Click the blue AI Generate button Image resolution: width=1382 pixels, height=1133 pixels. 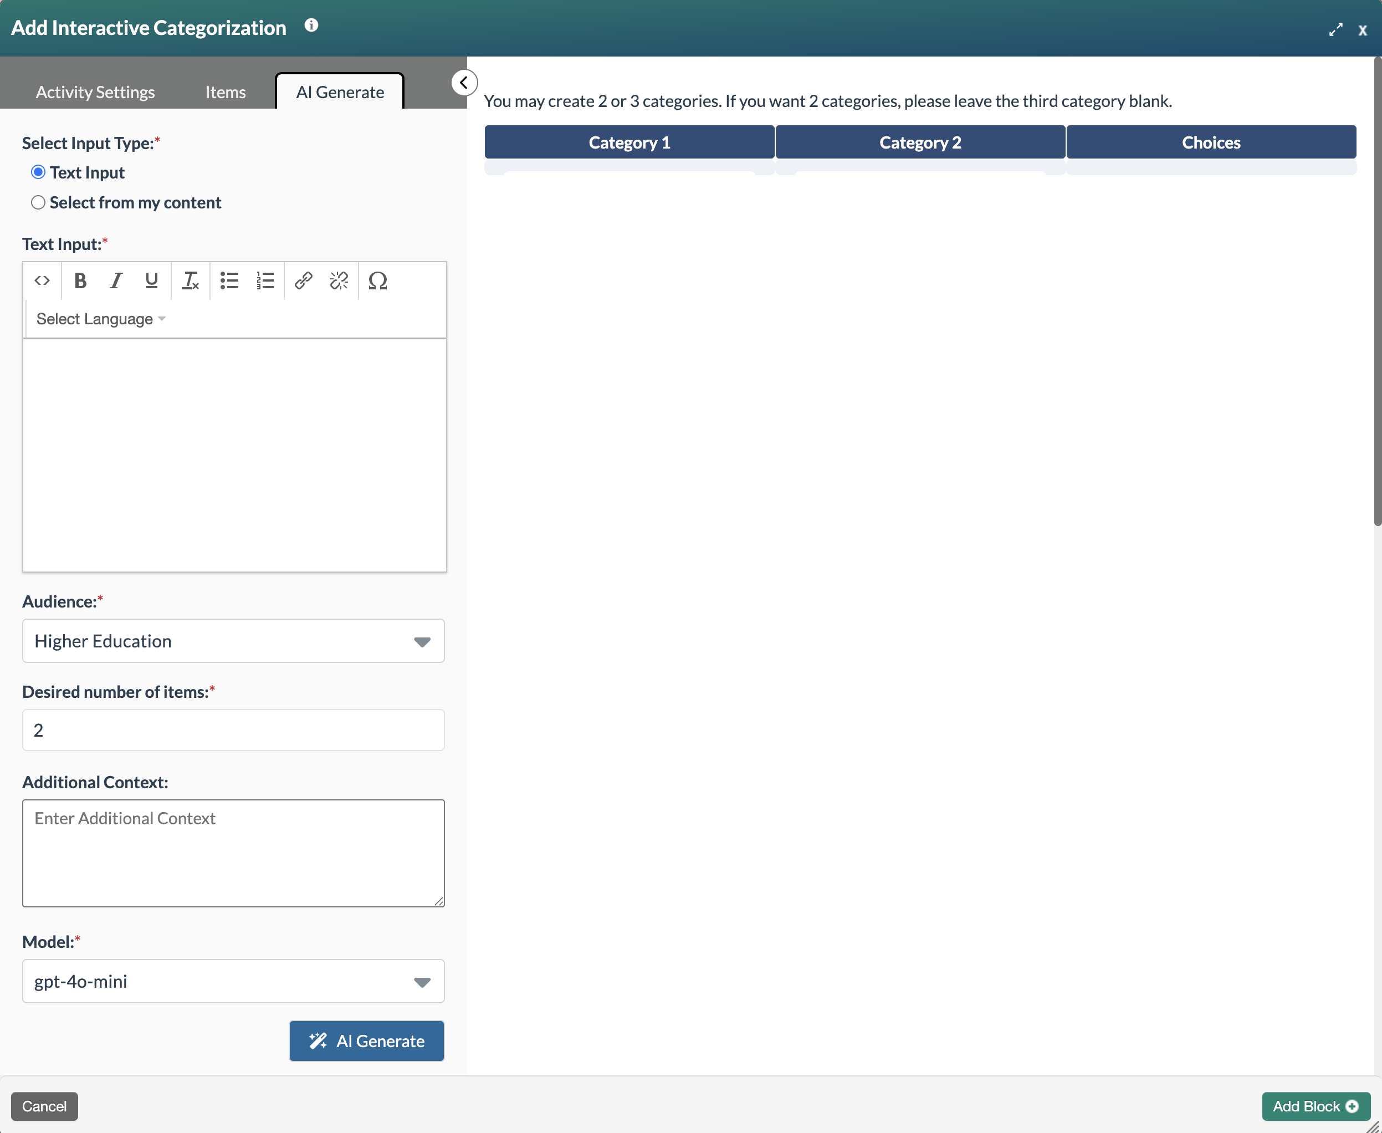coord(367,1041)
